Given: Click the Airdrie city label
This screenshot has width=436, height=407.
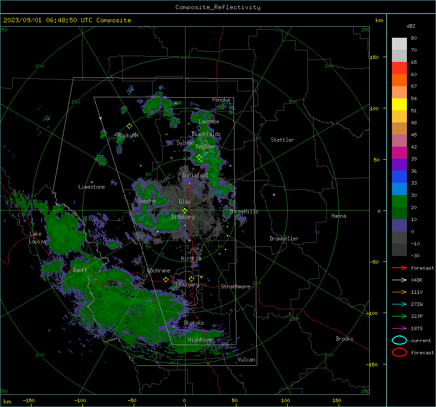Looking at the screenshot, I should (191, 258).
